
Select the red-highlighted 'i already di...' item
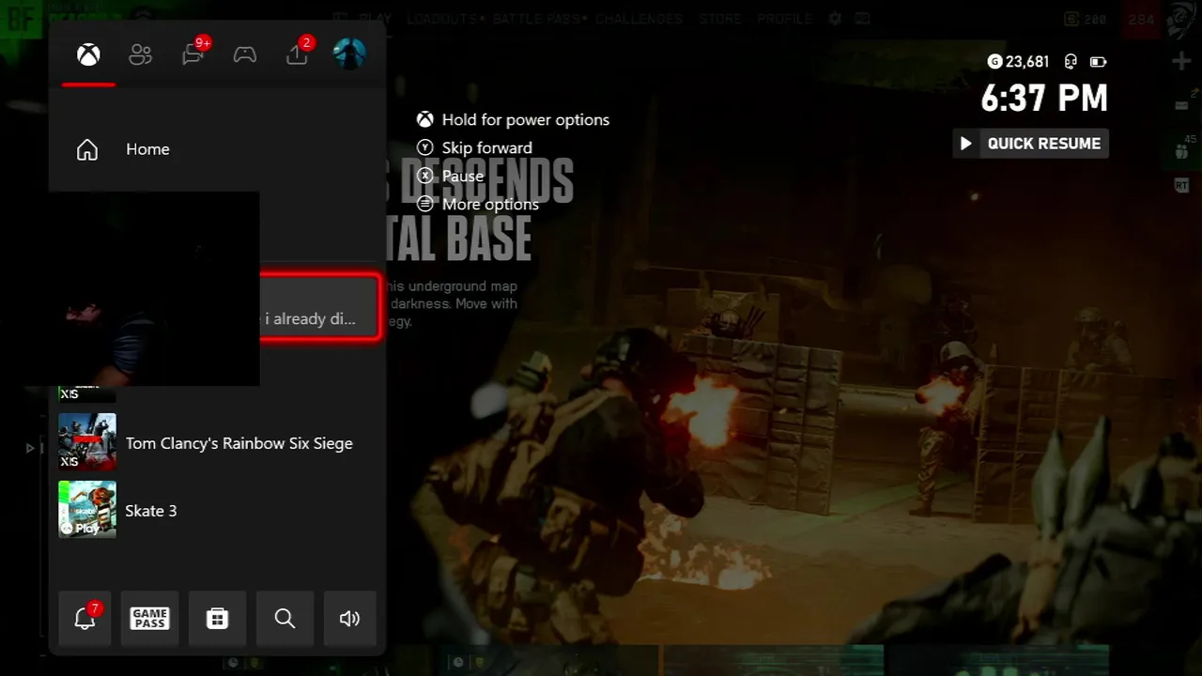click(x=320, y=307)
